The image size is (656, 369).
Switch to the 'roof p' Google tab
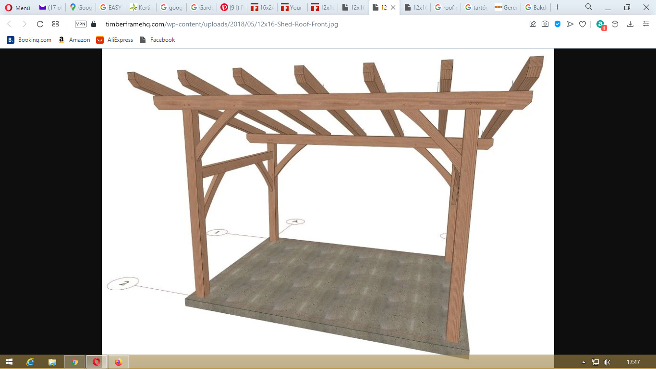coord(446,8)
